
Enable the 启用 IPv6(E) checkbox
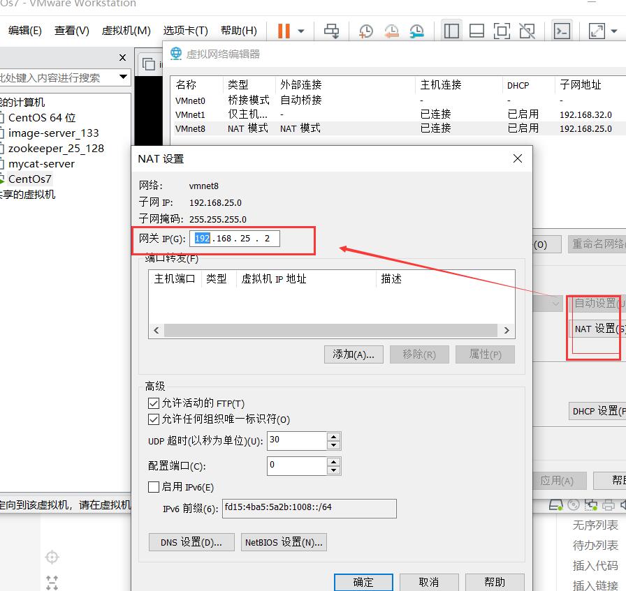155,486
